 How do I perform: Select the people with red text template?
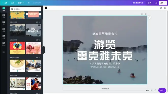pos(33,84)
